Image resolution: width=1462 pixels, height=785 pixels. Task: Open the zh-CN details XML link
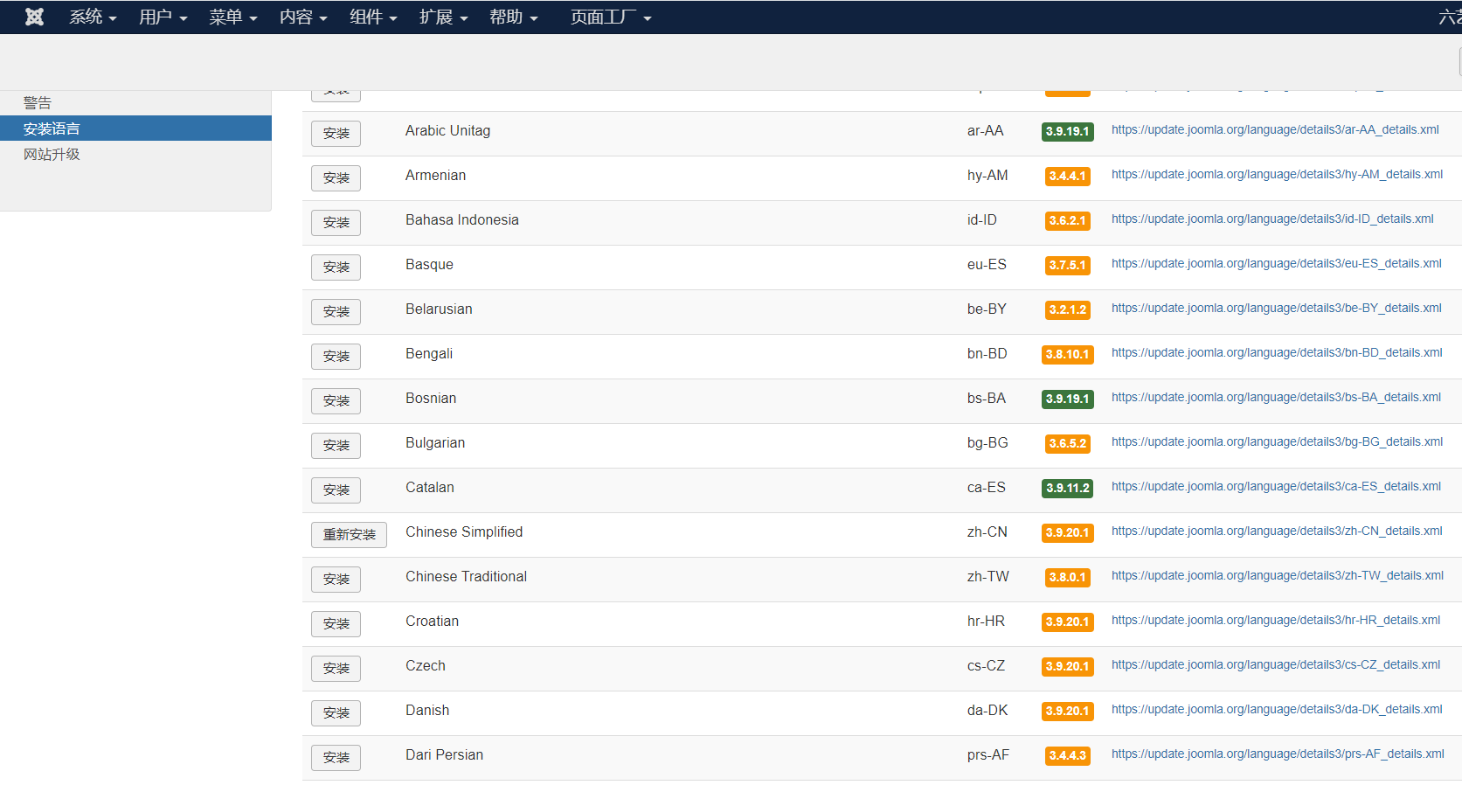[x=1276, y=531]
